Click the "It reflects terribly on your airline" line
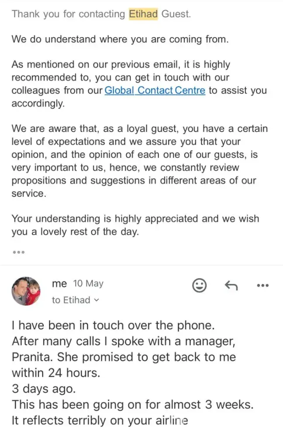283x437 pixels. click(x=100, y=421)
